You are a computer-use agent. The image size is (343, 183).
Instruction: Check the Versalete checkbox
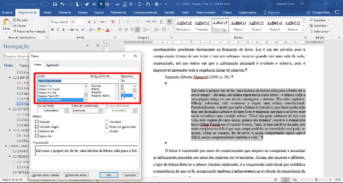coord(106,122)
